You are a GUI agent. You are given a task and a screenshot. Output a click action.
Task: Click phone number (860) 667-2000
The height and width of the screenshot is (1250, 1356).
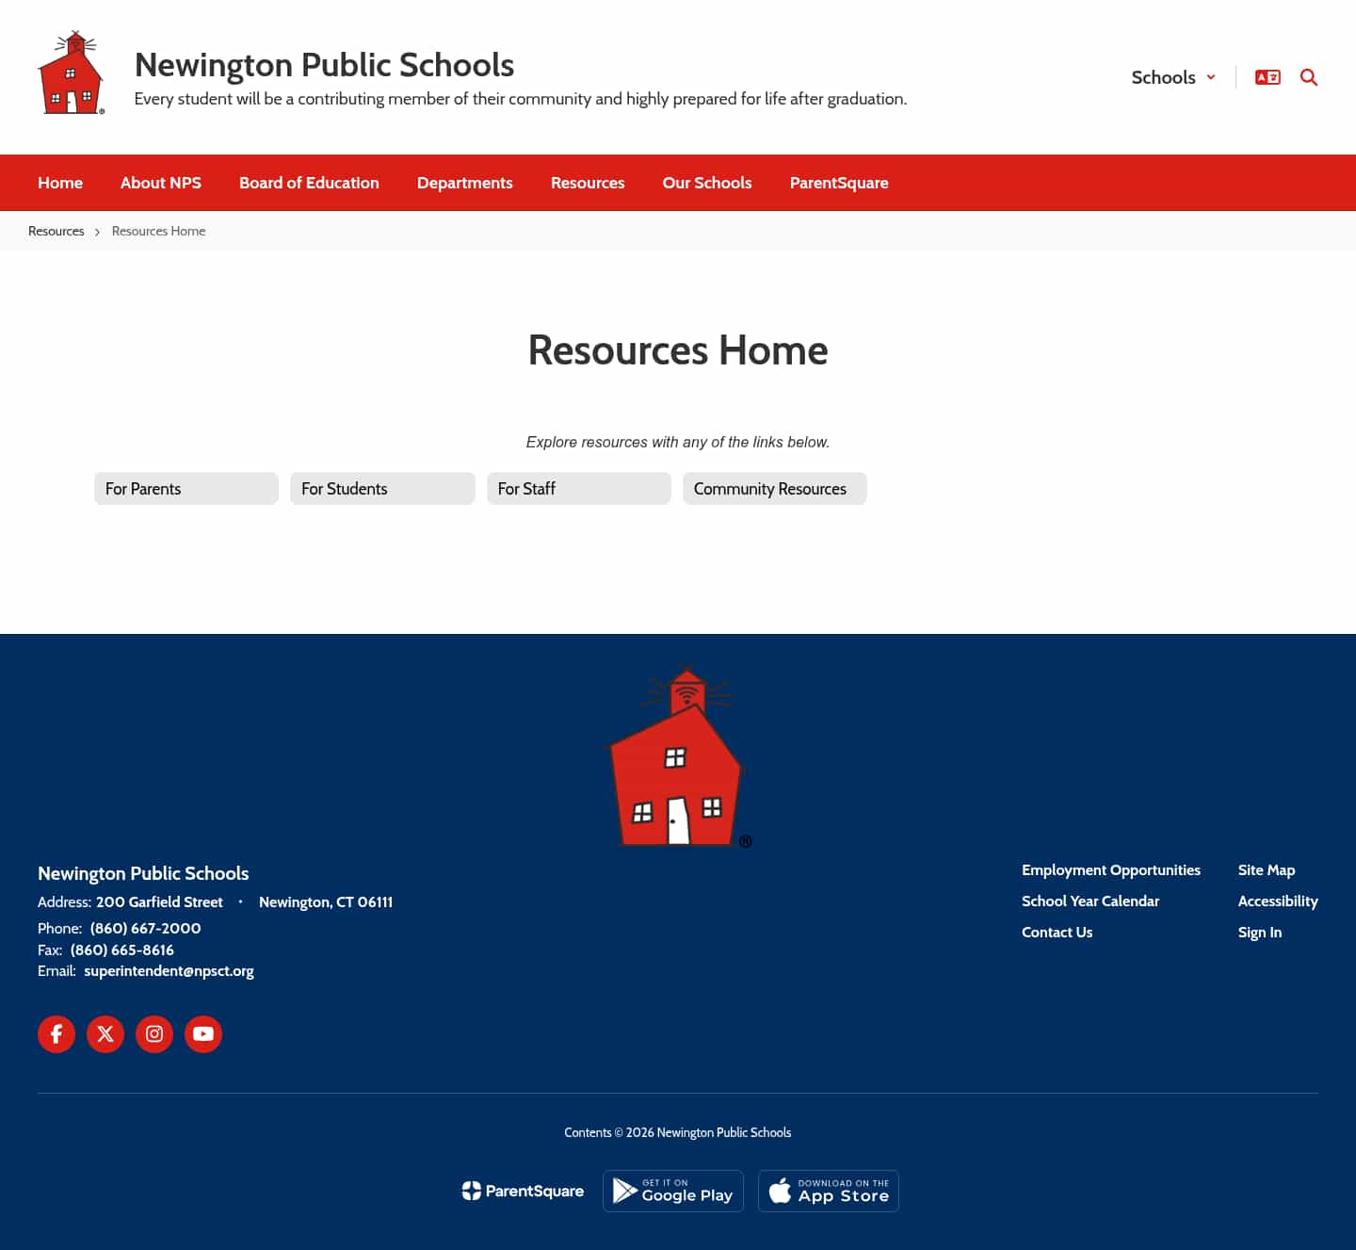pos(146,929)
